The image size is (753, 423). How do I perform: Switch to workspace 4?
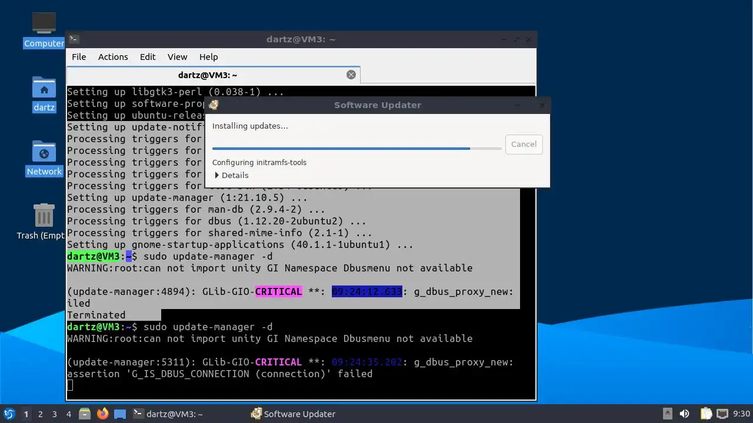[x=68, y=414]
